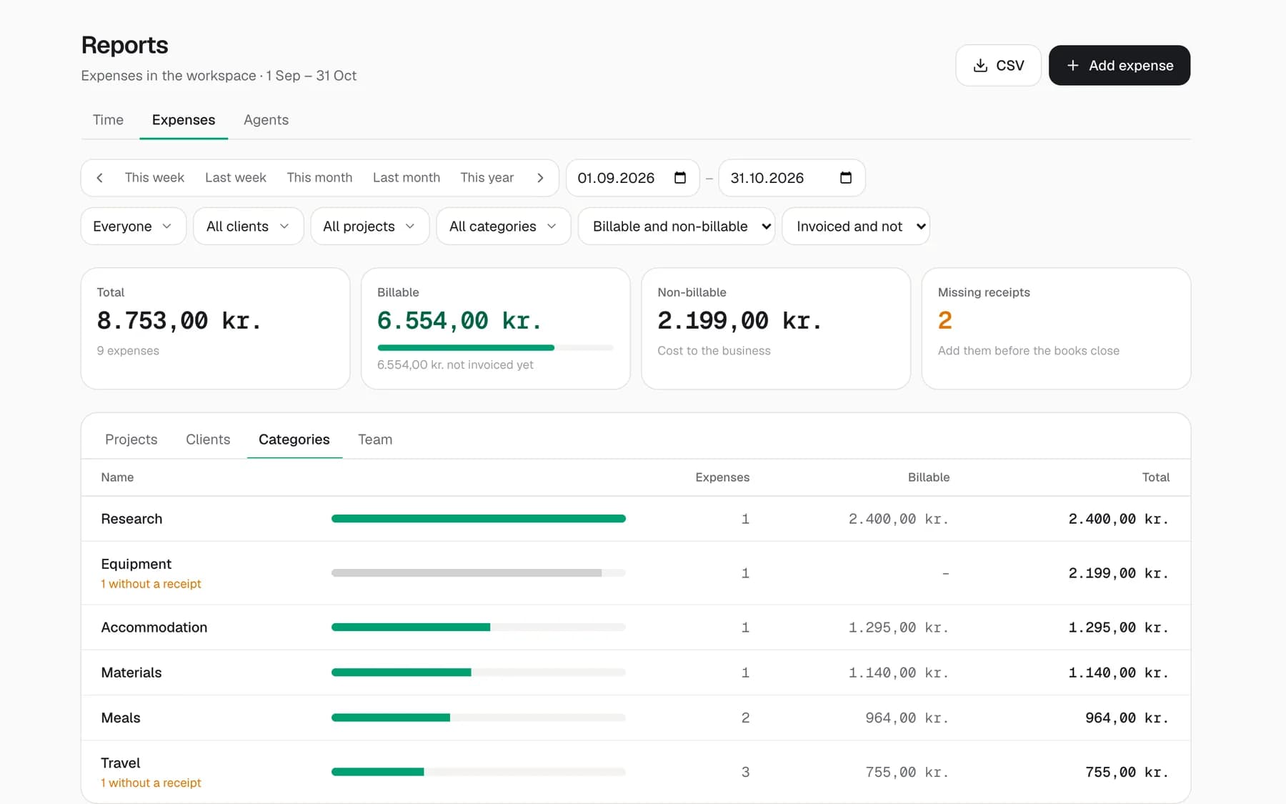Click the Total column header
The width and height of the screenshot is (1286, 804).
point(1155,477)
